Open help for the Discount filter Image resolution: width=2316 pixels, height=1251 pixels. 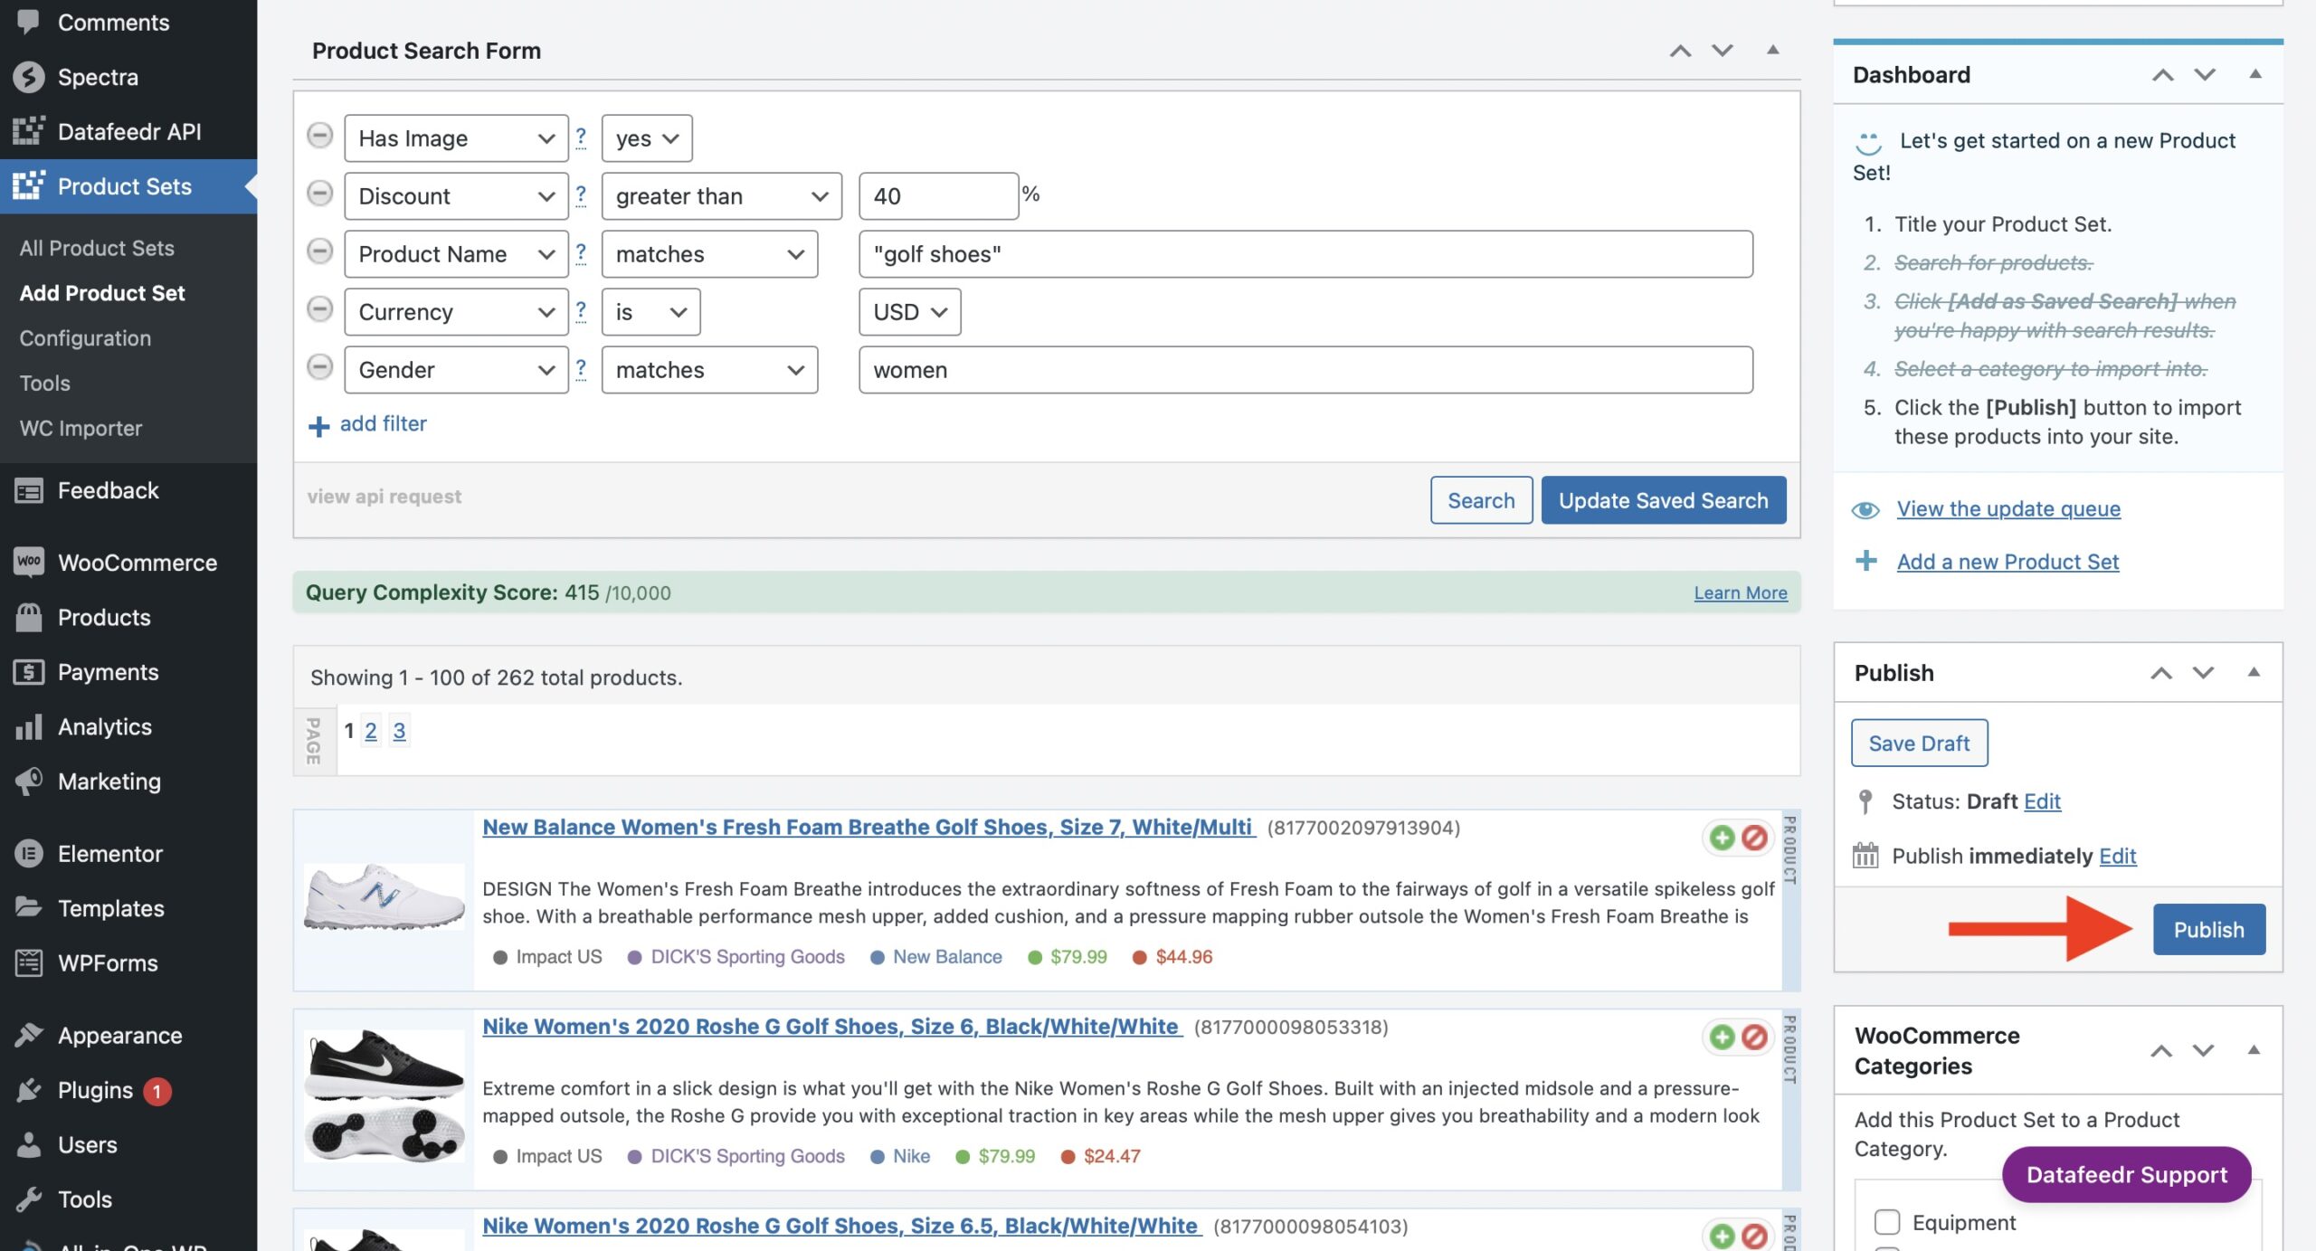point(581,195)
